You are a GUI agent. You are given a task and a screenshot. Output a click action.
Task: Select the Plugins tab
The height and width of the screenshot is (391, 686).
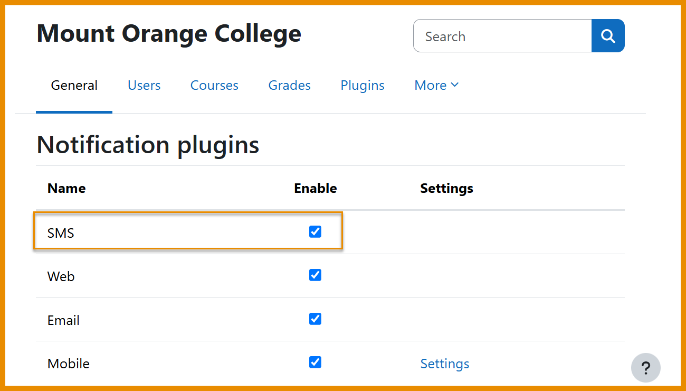363,85
